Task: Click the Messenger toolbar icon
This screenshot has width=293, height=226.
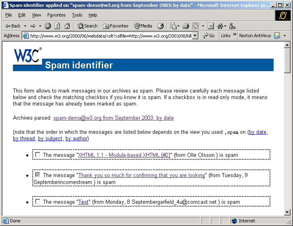Action: point(233,26)
